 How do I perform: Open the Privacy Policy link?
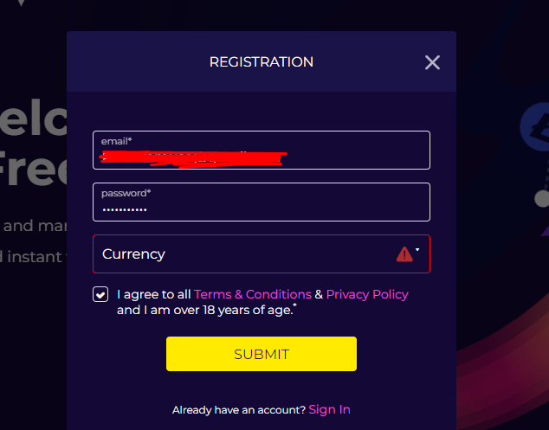click(x=367, y=294)
